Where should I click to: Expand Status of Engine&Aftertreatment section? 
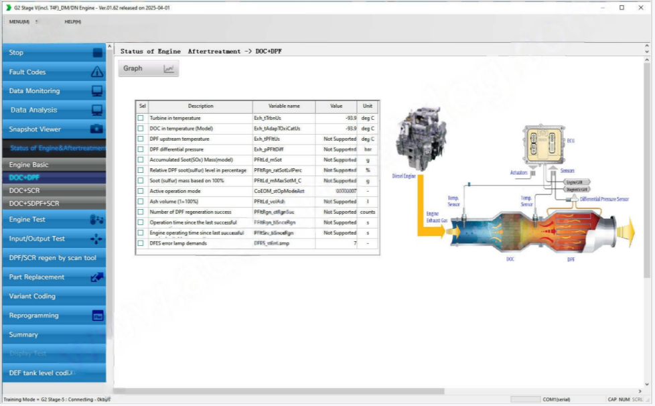pyautogui.click(x=57, y=148)
